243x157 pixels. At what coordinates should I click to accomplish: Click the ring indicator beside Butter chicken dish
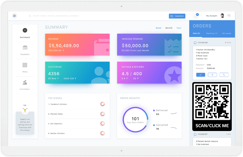tap(102, 133)
